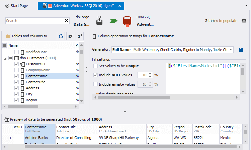Select the ContactTitle column in tree

[35, 82]
